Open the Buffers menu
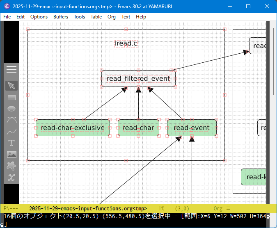This screenshot has height=228, width=277. click(61, 17)
